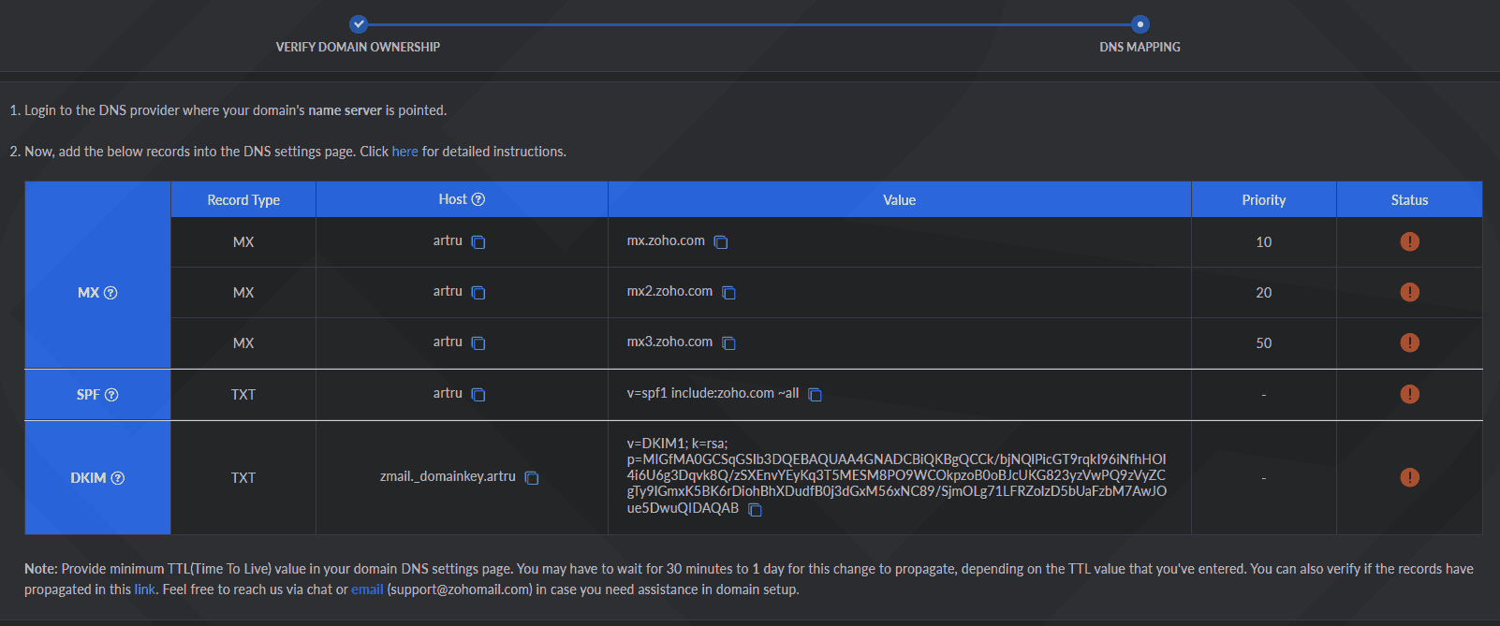
Task: Click the mx.zoho.com value text
Action: 666,240
